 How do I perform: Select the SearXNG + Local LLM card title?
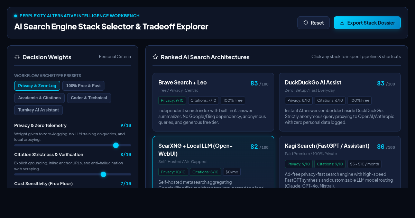195,149
